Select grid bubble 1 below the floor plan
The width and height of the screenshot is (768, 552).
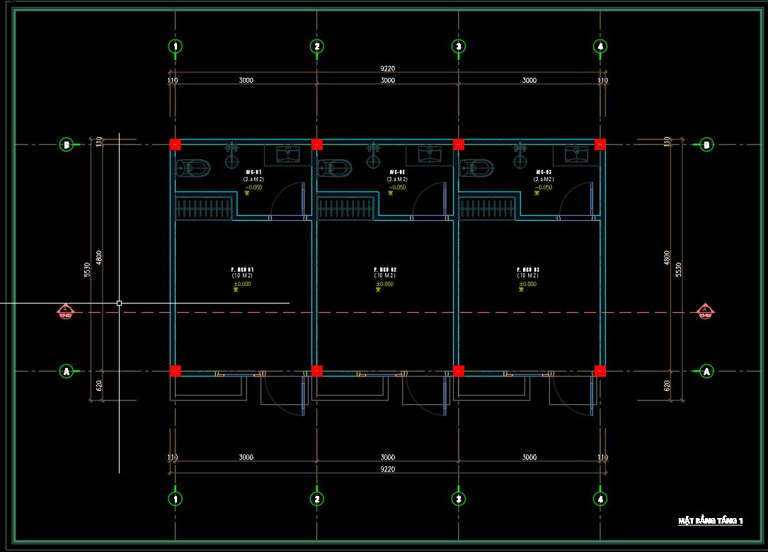pyautogui.click(x=176, y=499)
